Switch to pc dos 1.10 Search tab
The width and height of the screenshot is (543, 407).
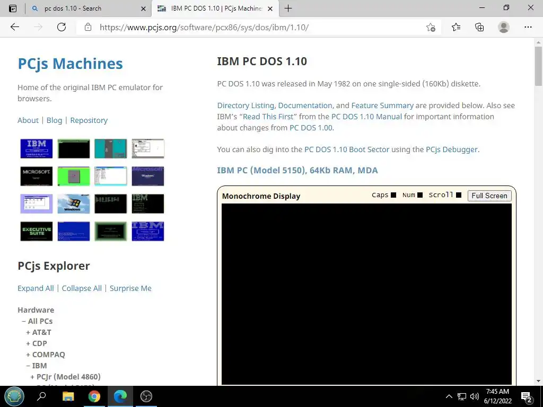pyautogui.click(x=73, y=8)
